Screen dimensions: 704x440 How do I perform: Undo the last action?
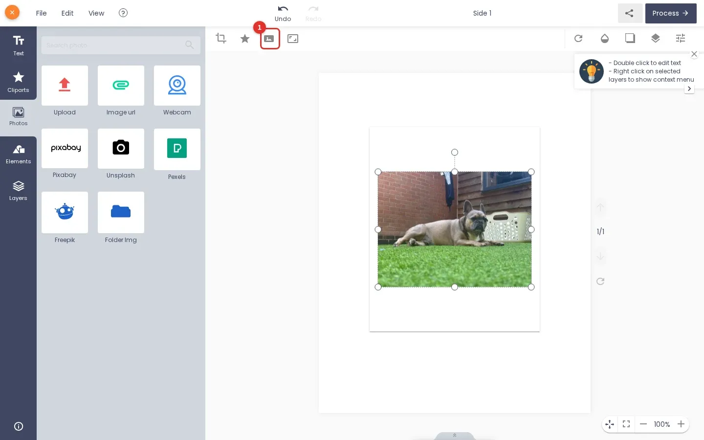tap(283, 13)
